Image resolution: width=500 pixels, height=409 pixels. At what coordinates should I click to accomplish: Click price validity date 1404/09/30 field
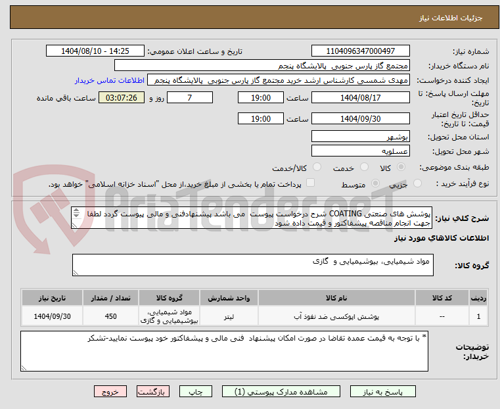[x=360, y=118]
